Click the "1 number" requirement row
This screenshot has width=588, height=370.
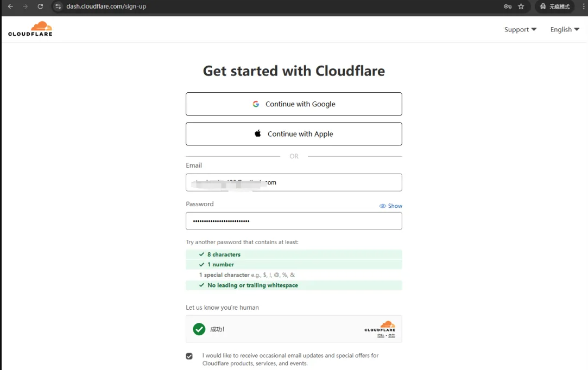coord(294,264)
